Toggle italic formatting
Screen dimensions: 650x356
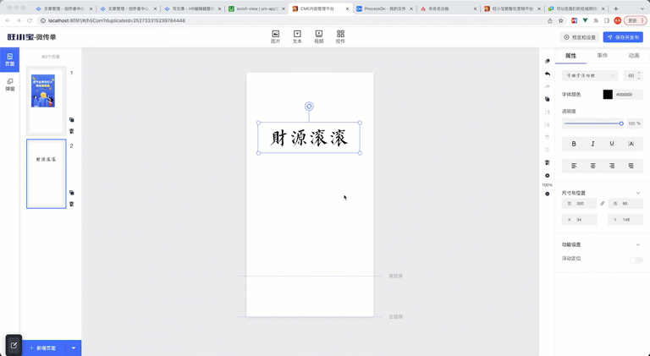tap(592, 144)
